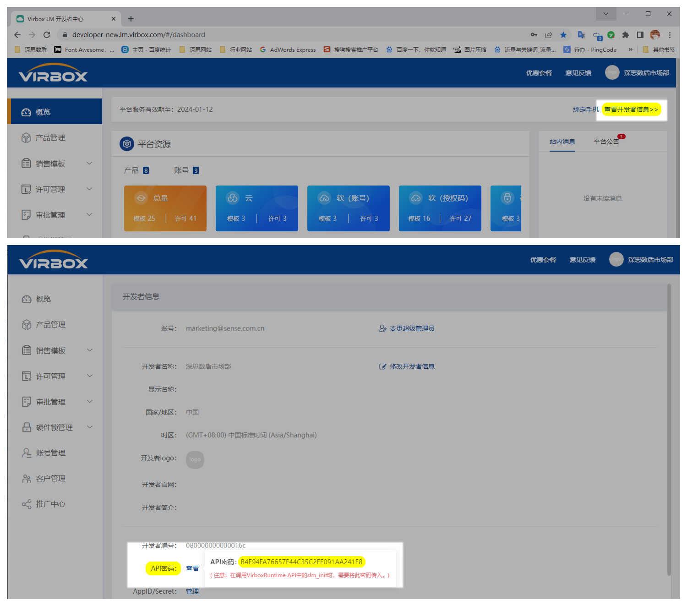Click the 软（账号）resource card
687x606 pixels.
coord(349,208)
